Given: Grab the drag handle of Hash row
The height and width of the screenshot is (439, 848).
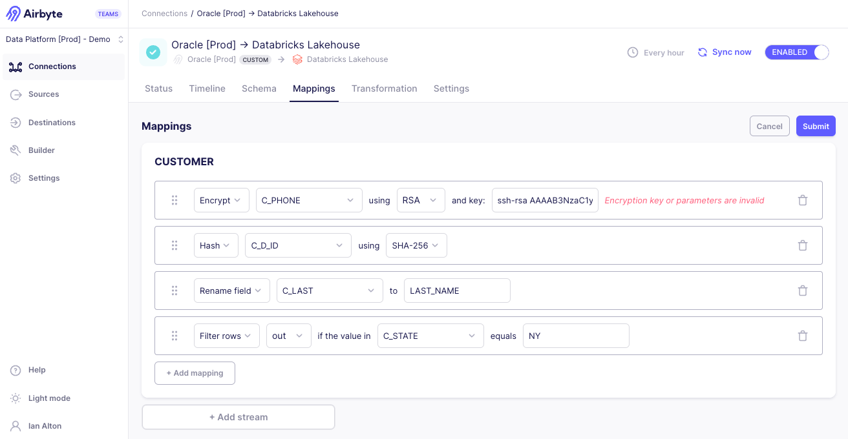Looking at the screenshot, I should tap(175, 245).
